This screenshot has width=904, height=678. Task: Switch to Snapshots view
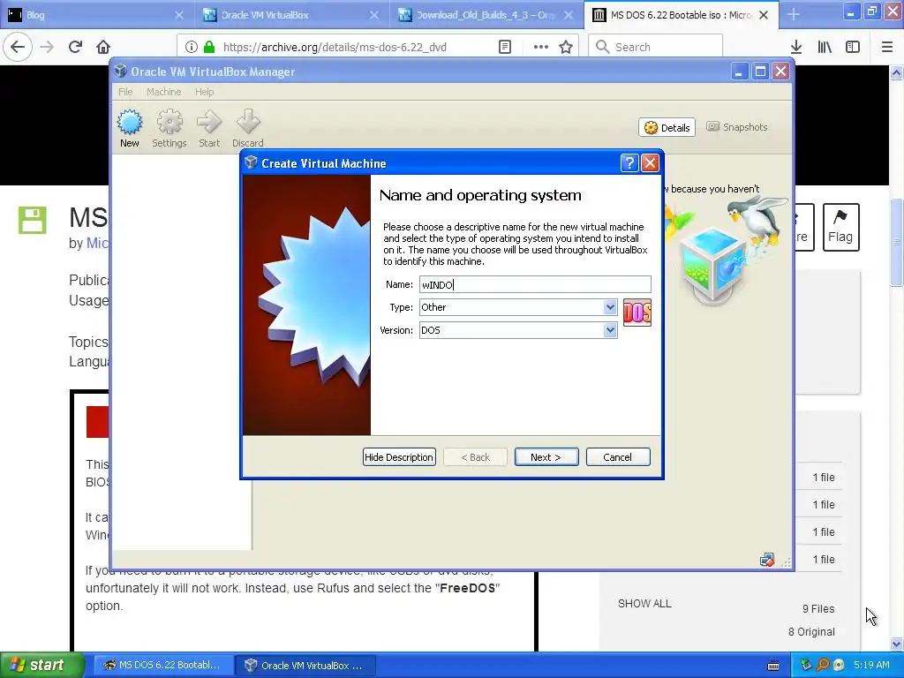pyautogui.click(x=737, y=127)
